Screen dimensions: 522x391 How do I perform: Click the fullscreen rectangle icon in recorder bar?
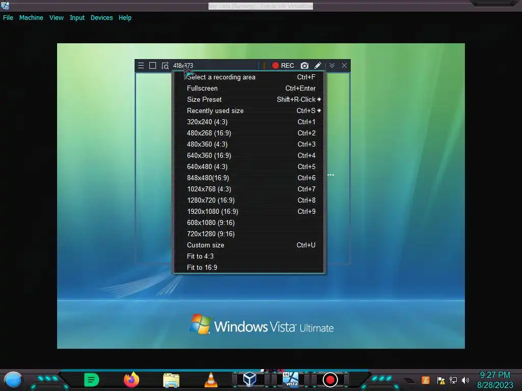pyautogui.click(x=152, y=66)
